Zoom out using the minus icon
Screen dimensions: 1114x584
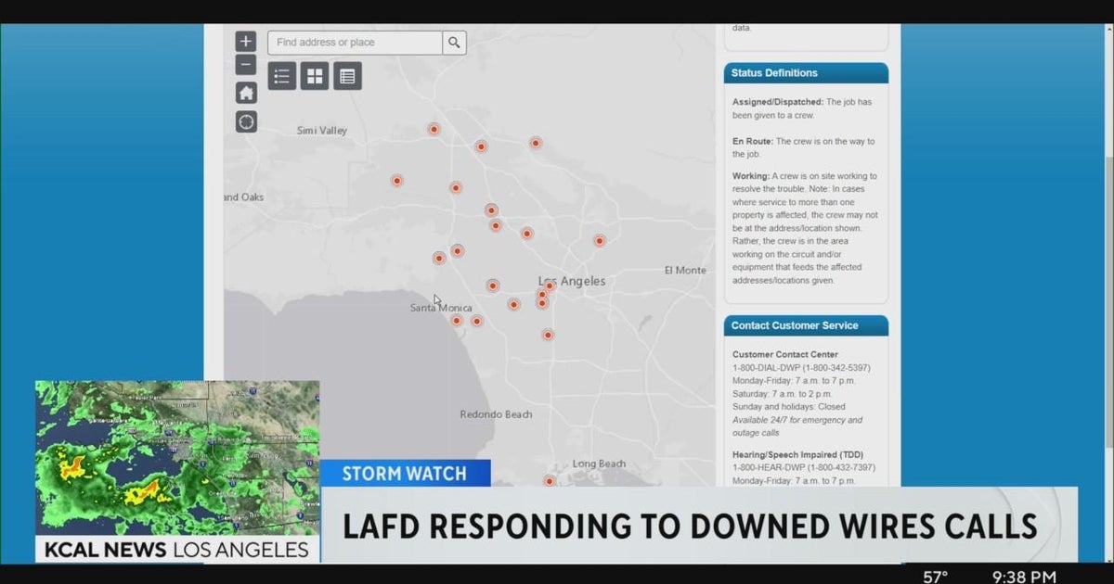(245, 64)
